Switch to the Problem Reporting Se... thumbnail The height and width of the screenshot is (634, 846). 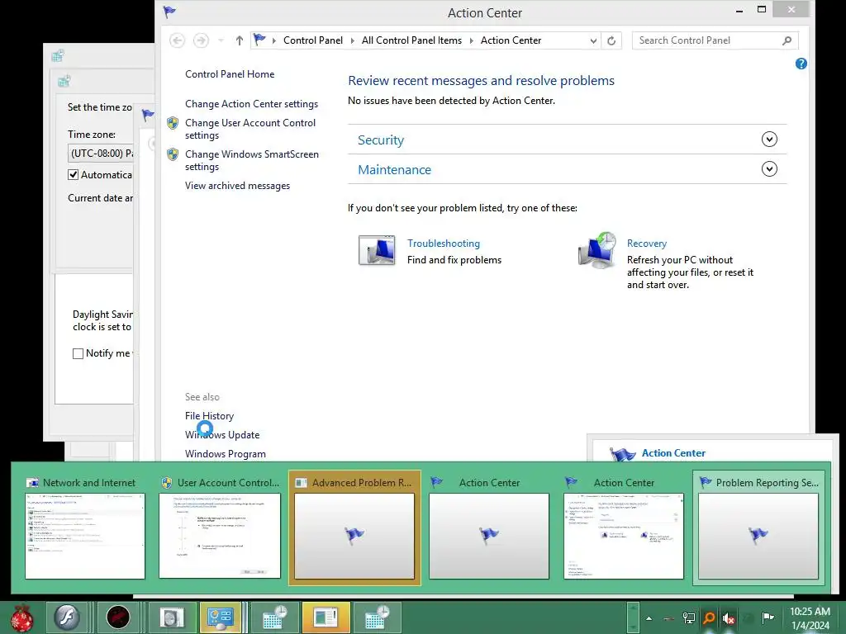coord(758,528)
